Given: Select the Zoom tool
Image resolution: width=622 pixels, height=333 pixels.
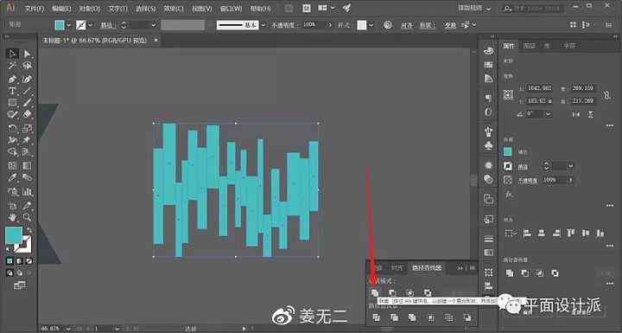Looking at the screenshot, I should coord(27,217).
